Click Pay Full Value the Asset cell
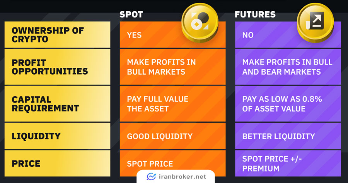 pos(173,104)
